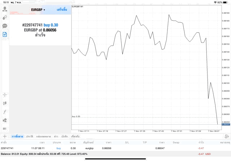Open the ข่าว news tab
This screenshot has width=231, height=161.
click(56, 137)
